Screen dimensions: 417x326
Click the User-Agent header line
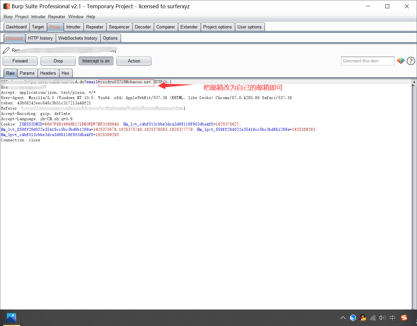point(146,98)
